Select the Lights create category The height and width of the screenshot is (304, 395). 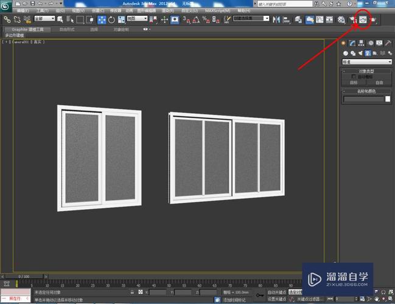(360, 53)
